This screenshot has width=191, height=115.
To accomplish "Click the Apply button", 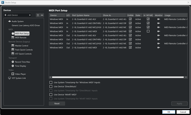I will click(179, 103).
